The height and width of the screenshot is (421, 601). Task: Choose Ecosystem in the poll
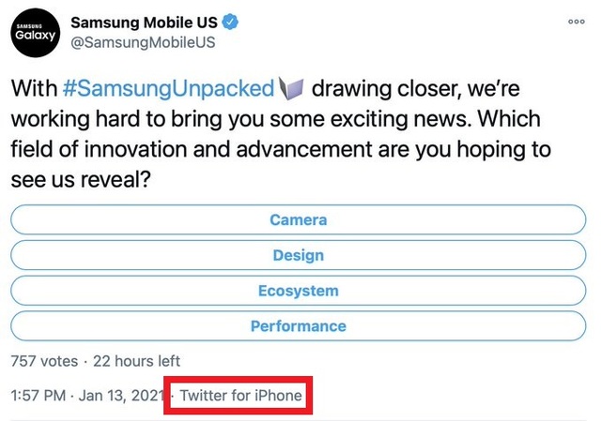click(299, 291)
